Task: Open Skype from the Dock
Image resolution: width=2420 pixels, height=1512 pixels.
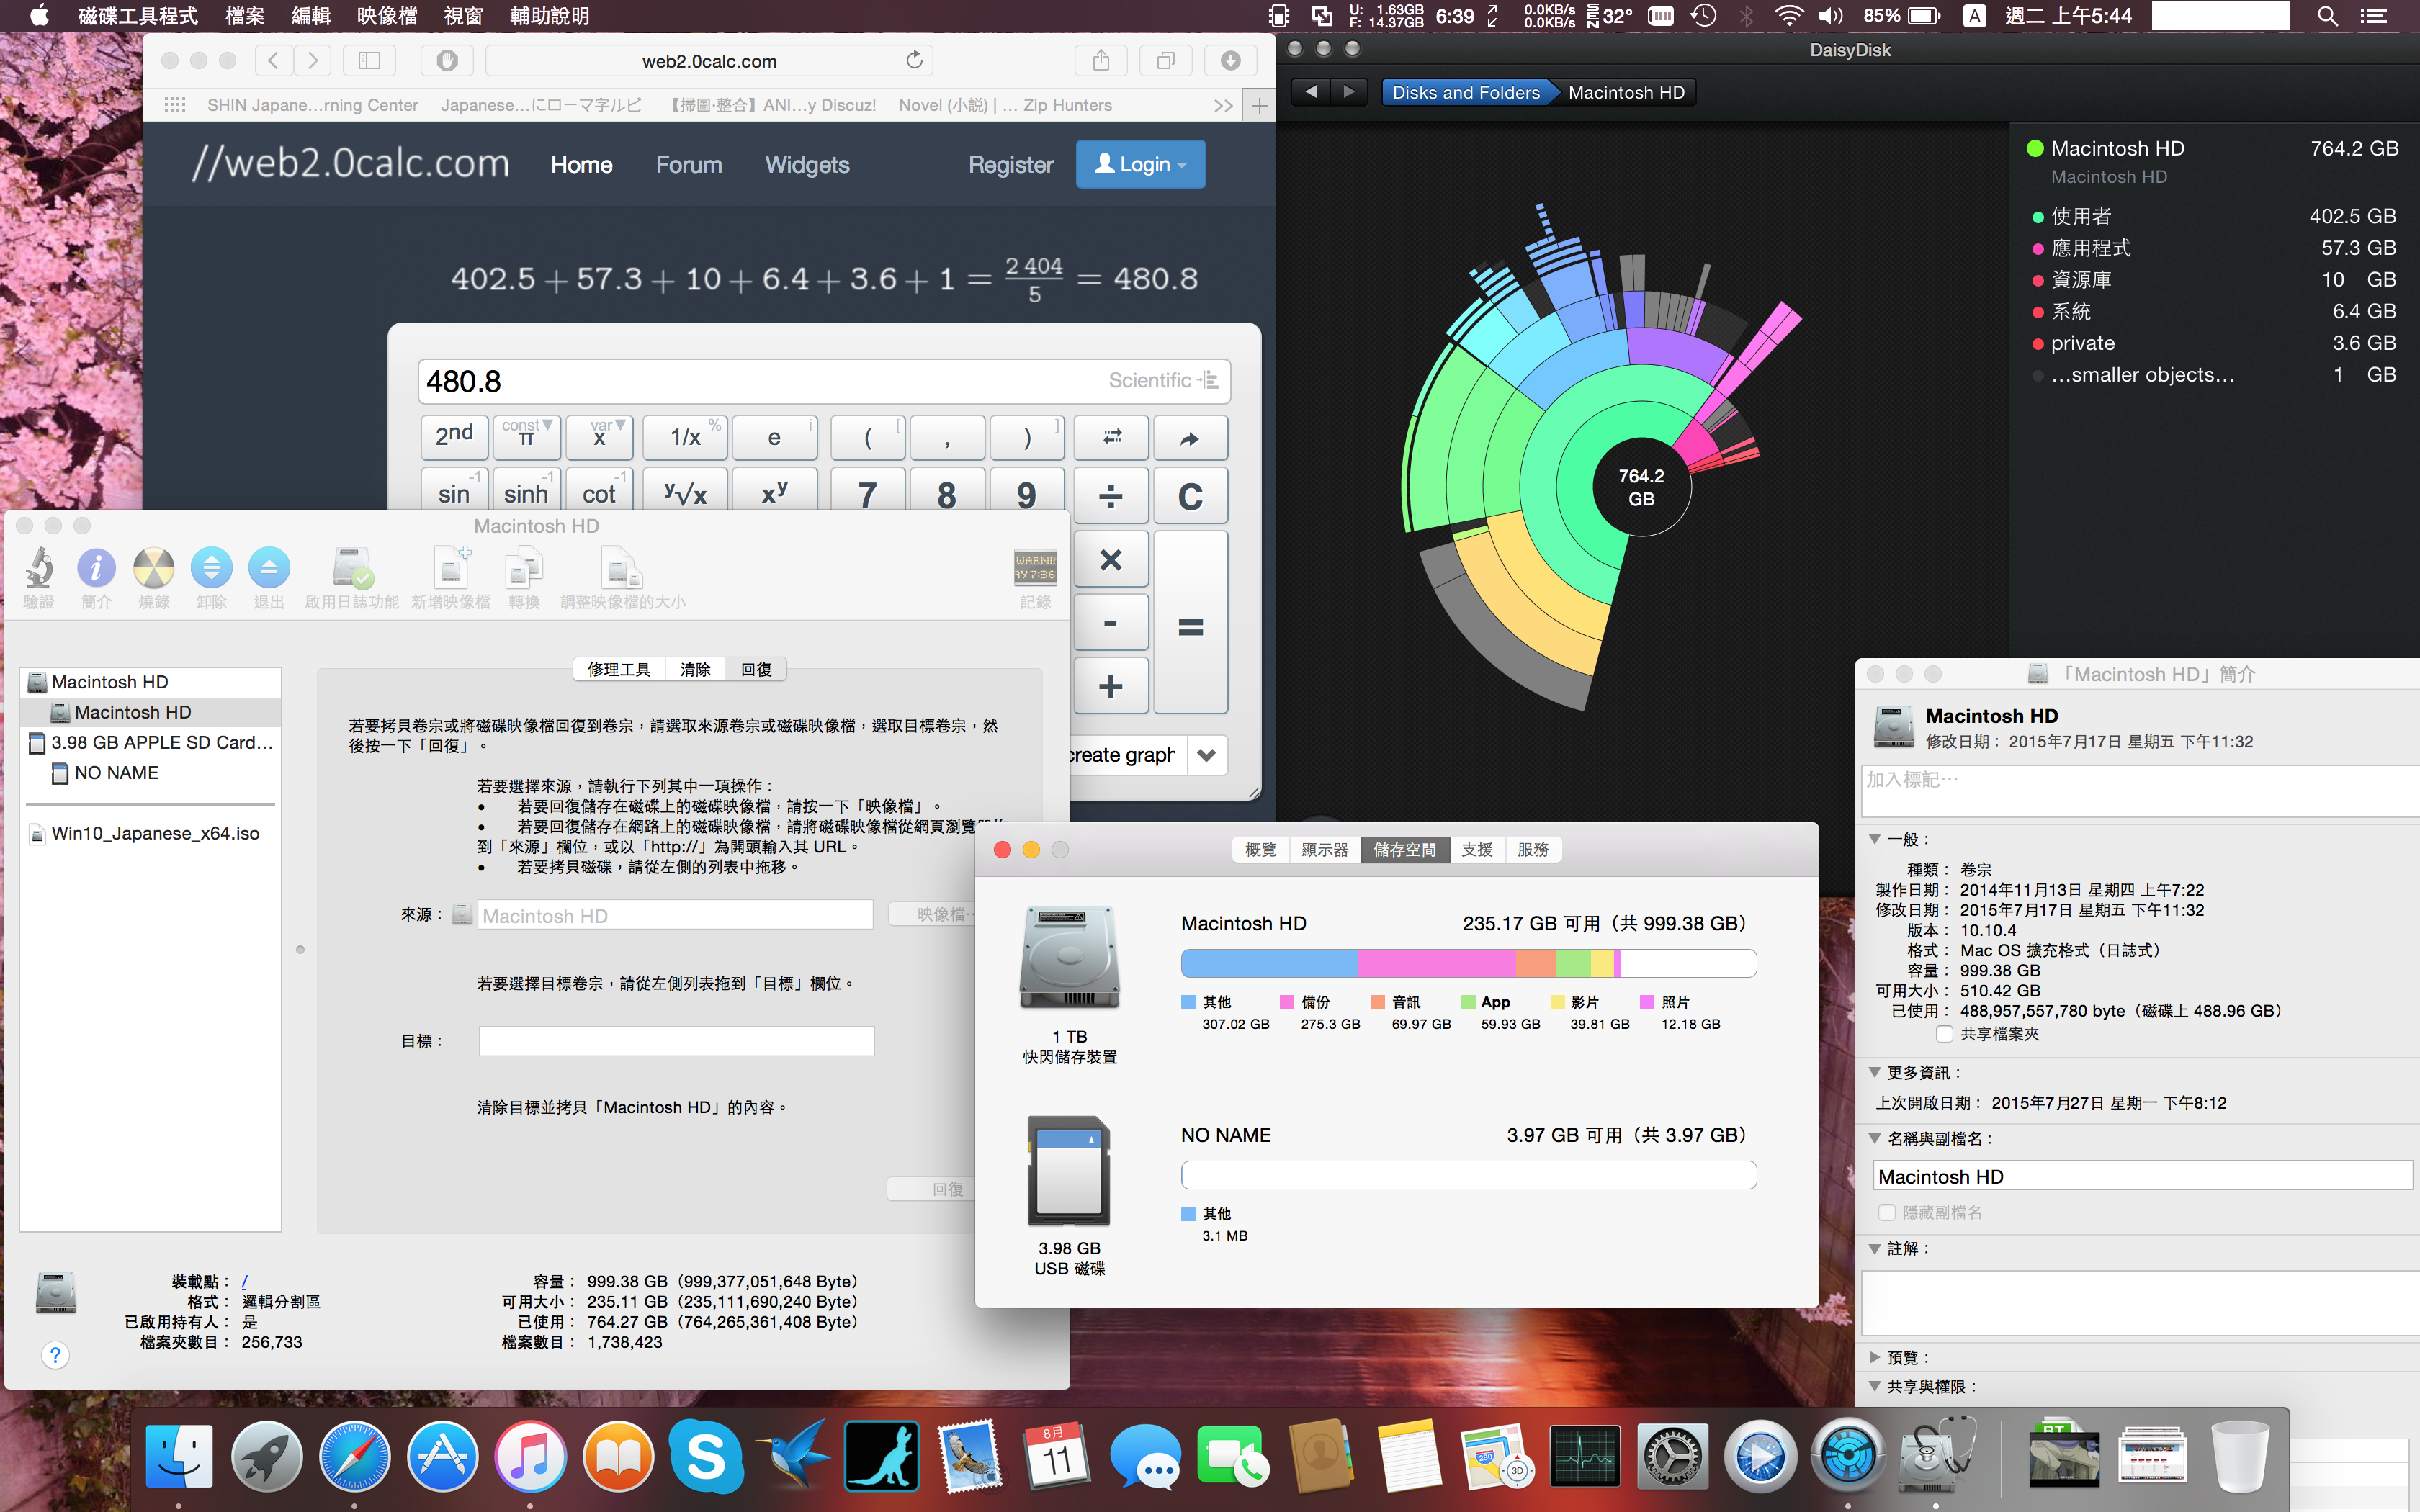Action: tap(706, 1457)
